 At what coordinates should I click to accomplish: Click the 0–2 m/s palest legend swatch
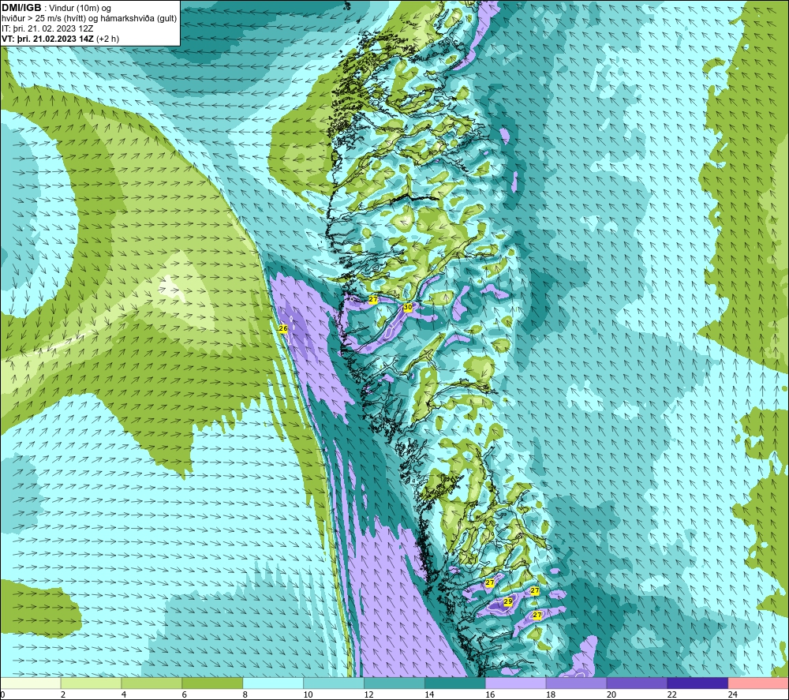click(31, 683)
